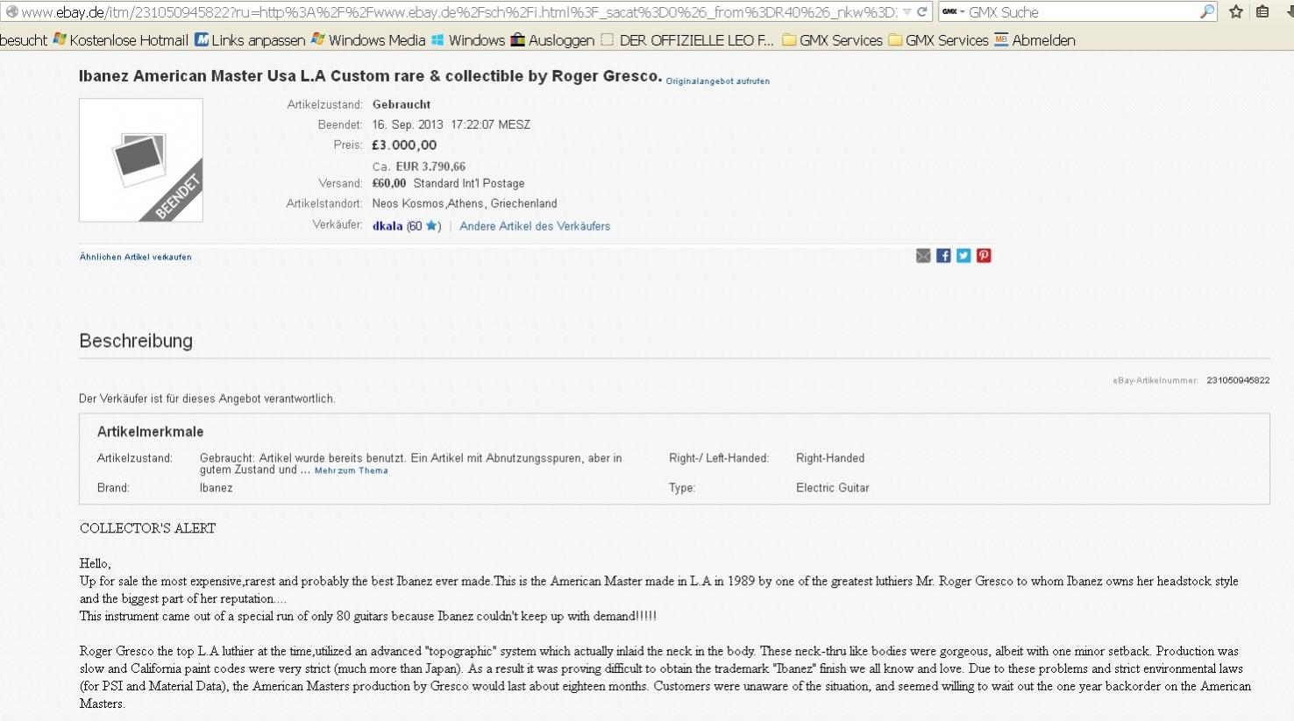Open the second GMX Services bookmark folder

click(x=938, y=40)
